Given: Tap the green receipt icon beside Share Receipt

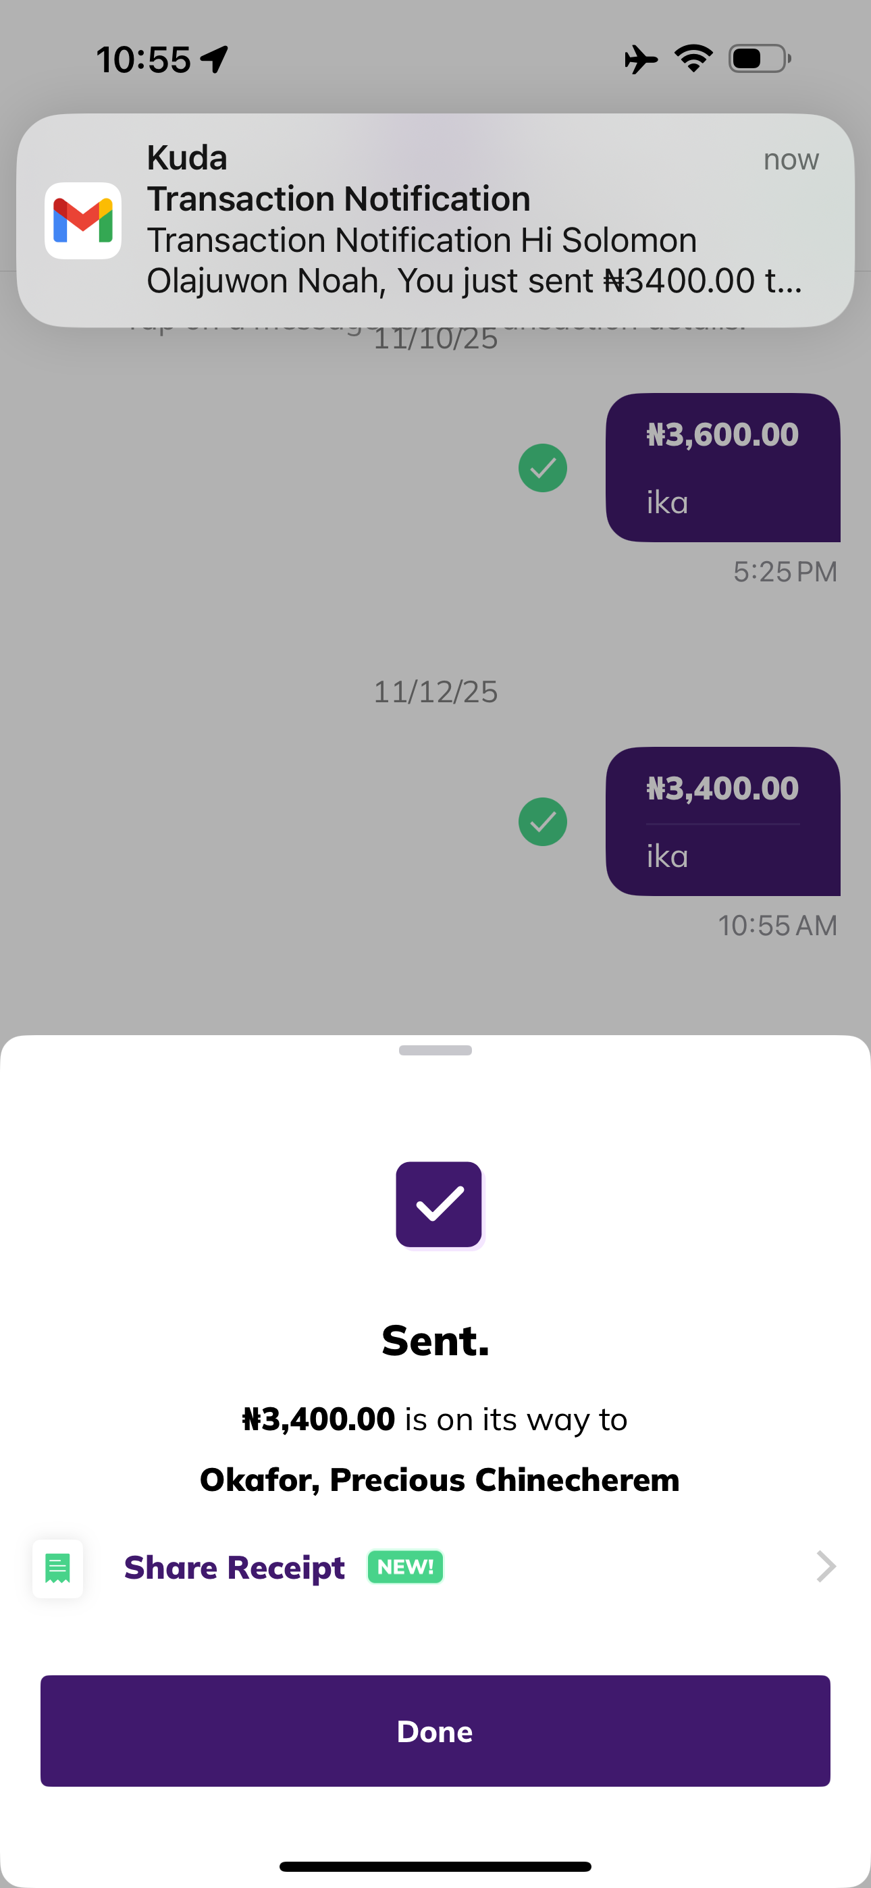Looking at the screenshot, I should (x=58, y=1568).
